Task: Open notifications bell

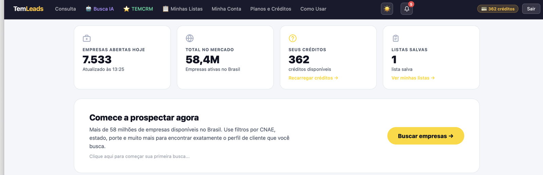Action: coord(407,9)
